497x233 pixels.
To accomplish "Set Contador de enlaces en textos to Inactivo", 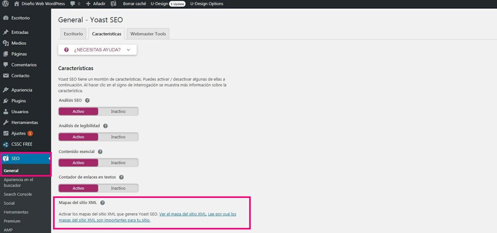I will coord(118,188).
